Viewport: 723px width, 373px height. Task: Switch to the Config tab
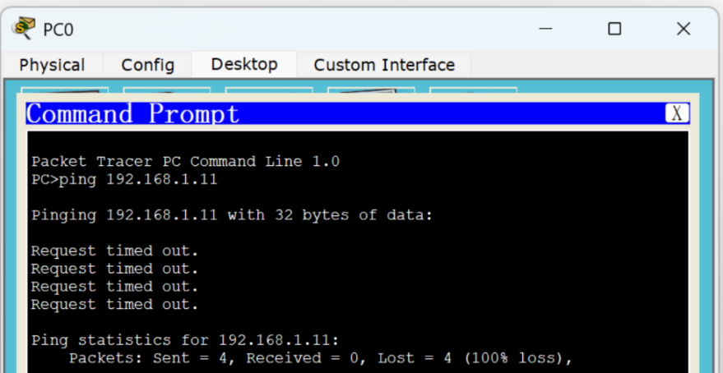coord(147,65)
